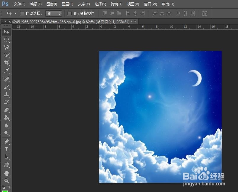Align left edges of layers

pyautogui.click(x=128, y=13)
